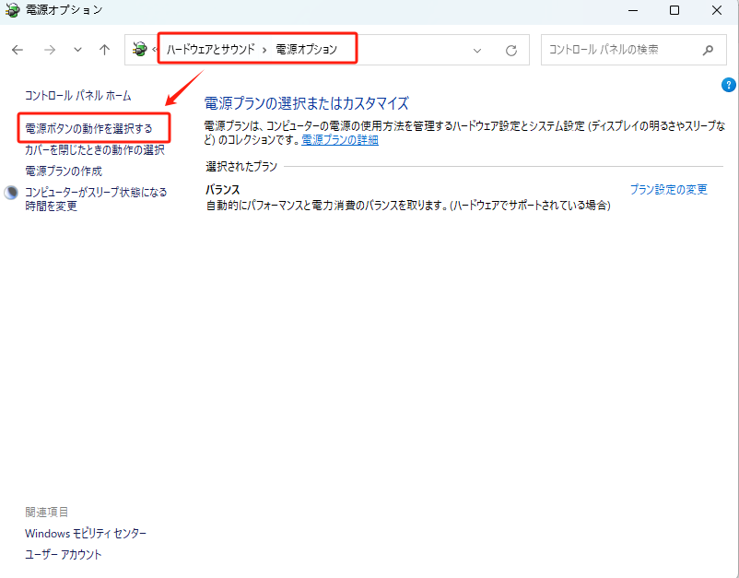Expand the chevron after ハードウェアとサウンド breadcrumb
This screenshot has width=739, height=578.
(265, 50)
